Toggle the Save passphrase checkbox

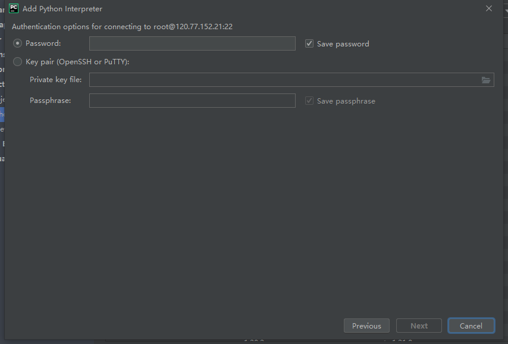coord(309,101)
